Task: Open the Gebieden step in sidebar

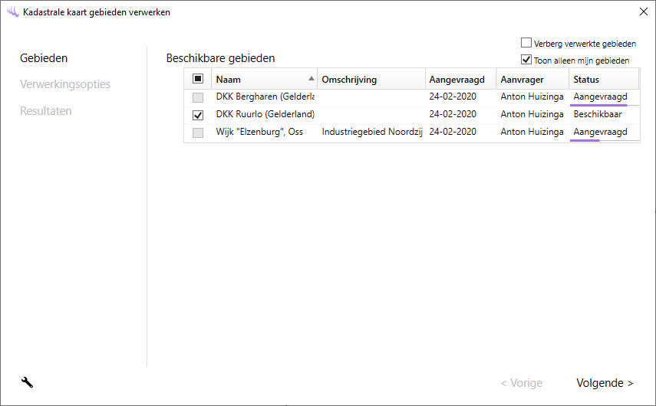Action: point(44,58)
